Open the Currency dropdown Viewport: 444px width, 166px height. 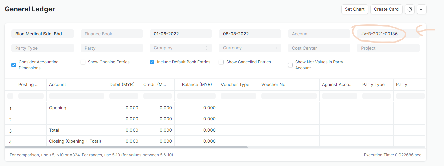[x=250, y=48]
